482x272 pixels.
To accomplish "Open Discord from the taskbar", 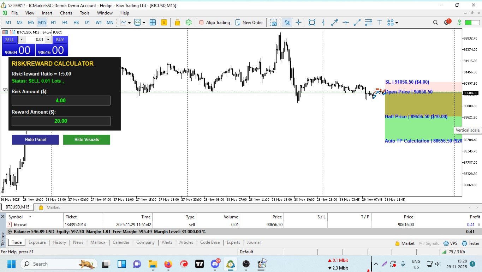I will tap(215, 264).
